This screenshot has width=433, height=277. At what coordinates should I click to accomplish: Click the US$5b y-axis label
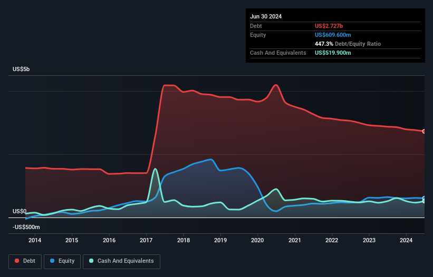pyautogui.click(x=21, y=69)
